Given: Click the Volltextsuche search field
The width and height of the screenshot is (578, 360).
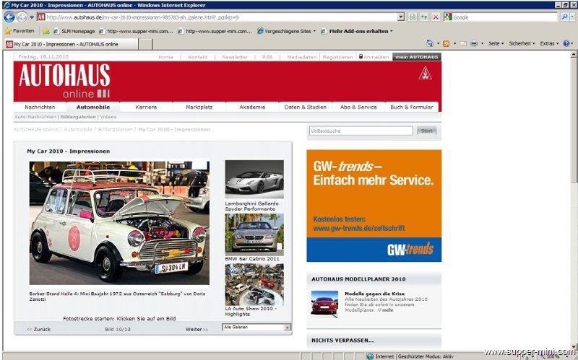Looking at the screenshot, I should 361,131.
